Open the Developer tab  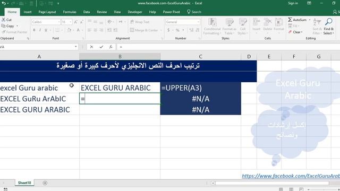click(x=135, y=12)
